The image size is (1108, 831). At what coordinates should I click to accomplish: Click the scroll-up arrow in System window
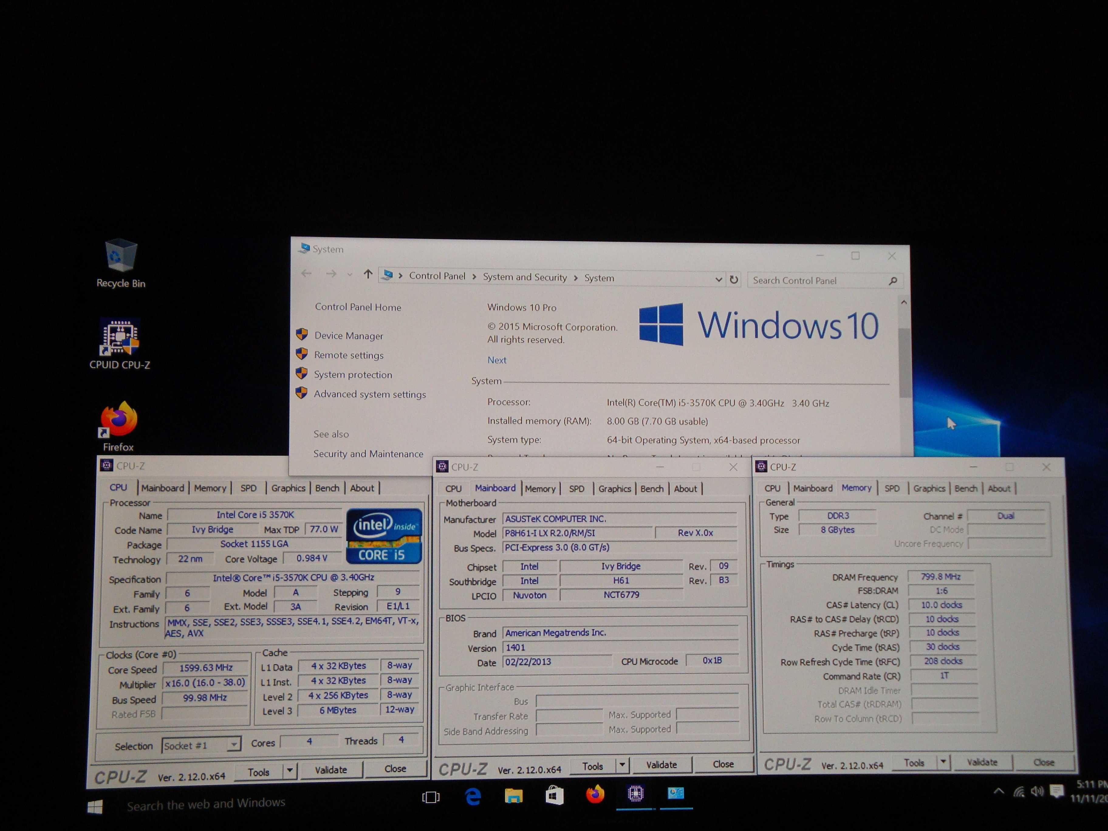904,303
